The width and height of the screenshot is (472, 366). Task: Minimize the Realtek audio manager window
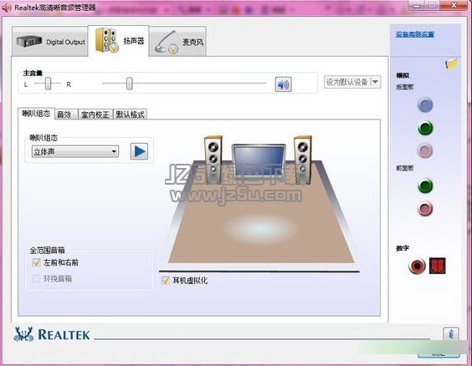click(417, 5)
